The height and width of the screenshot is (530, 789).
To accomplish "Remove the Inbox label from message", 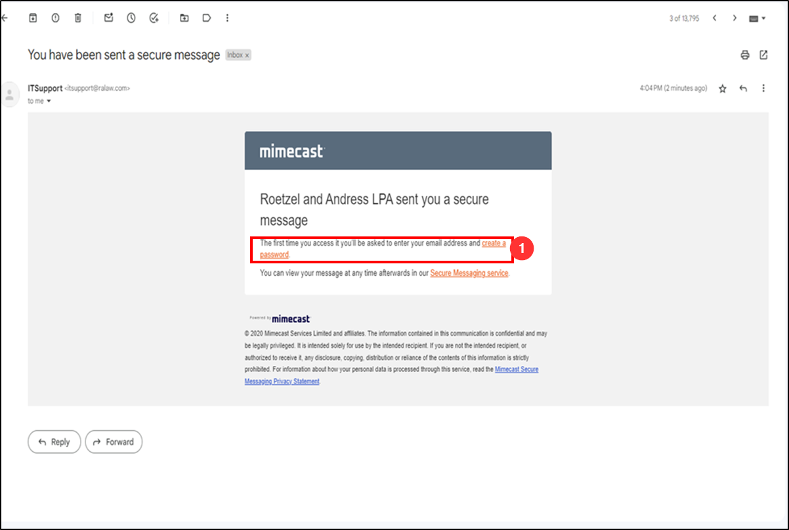I will [x=247, y=56].
